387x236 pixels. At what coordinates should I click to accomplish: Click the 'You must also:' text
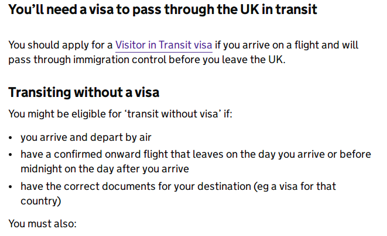42,223
